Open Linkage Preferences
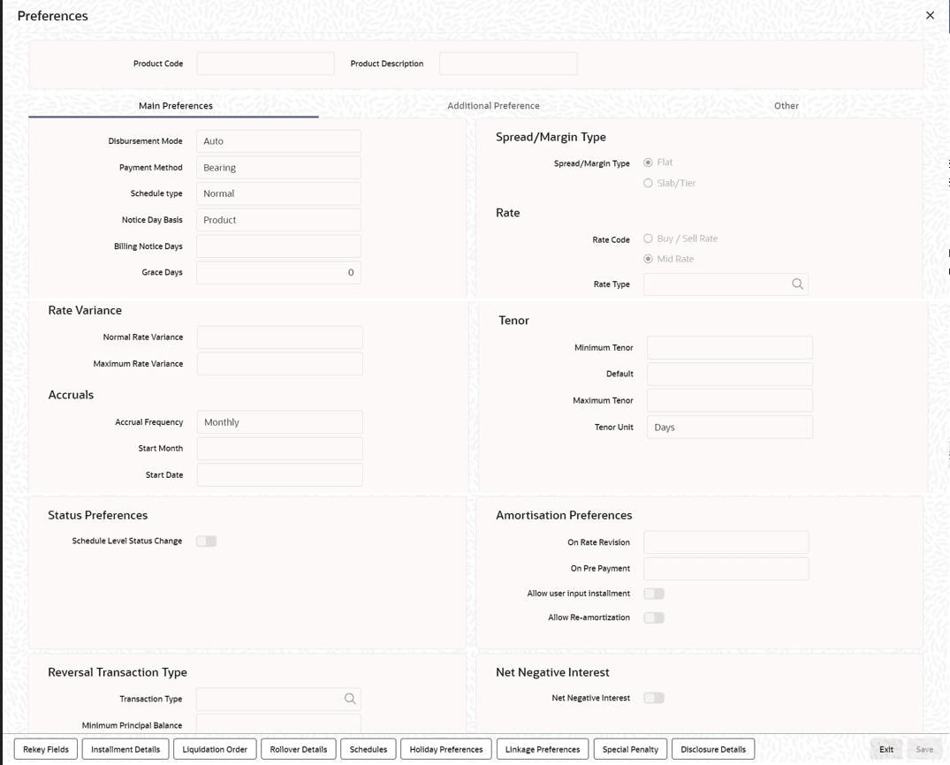This screenshot has width=950, height=765. coord(543,749)
